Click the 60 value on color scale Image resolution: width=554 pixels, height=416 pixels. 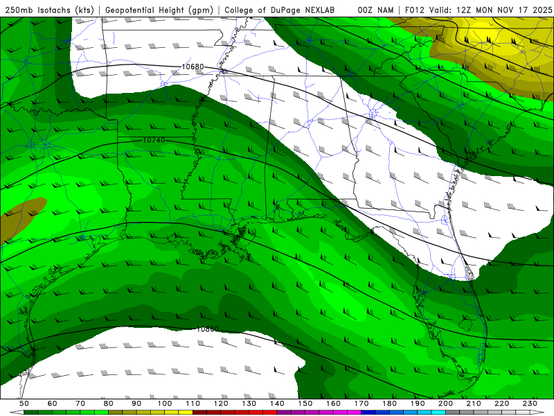pos(53,404)
